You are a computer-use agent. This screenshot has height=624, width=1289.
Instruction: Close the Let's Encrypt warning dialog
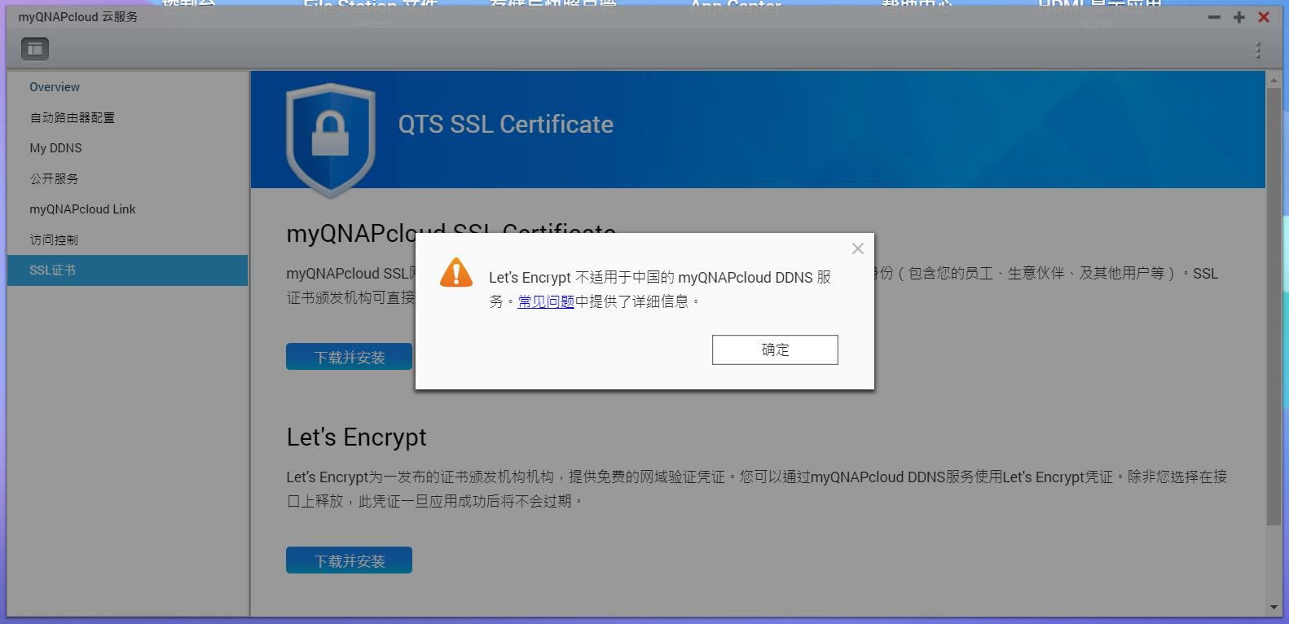[858, 248]
